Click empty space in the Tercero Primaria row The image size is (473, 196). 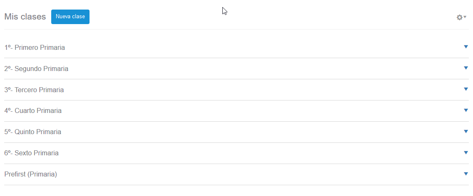tap(250, 90)
